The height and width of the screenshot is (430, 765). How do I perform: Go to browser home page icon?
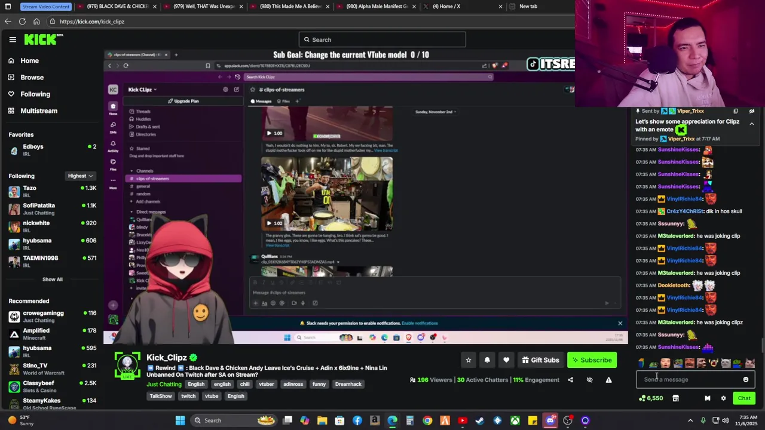pos(36,21)
